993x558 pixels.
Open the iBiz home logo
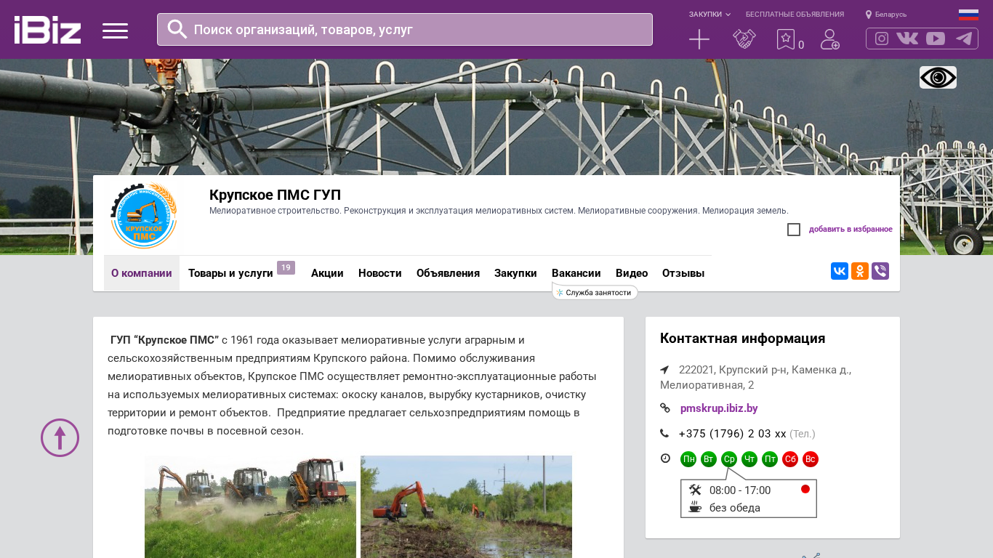click(47, 30)
